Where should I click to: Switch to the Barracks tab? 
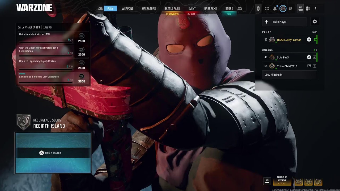210,8
